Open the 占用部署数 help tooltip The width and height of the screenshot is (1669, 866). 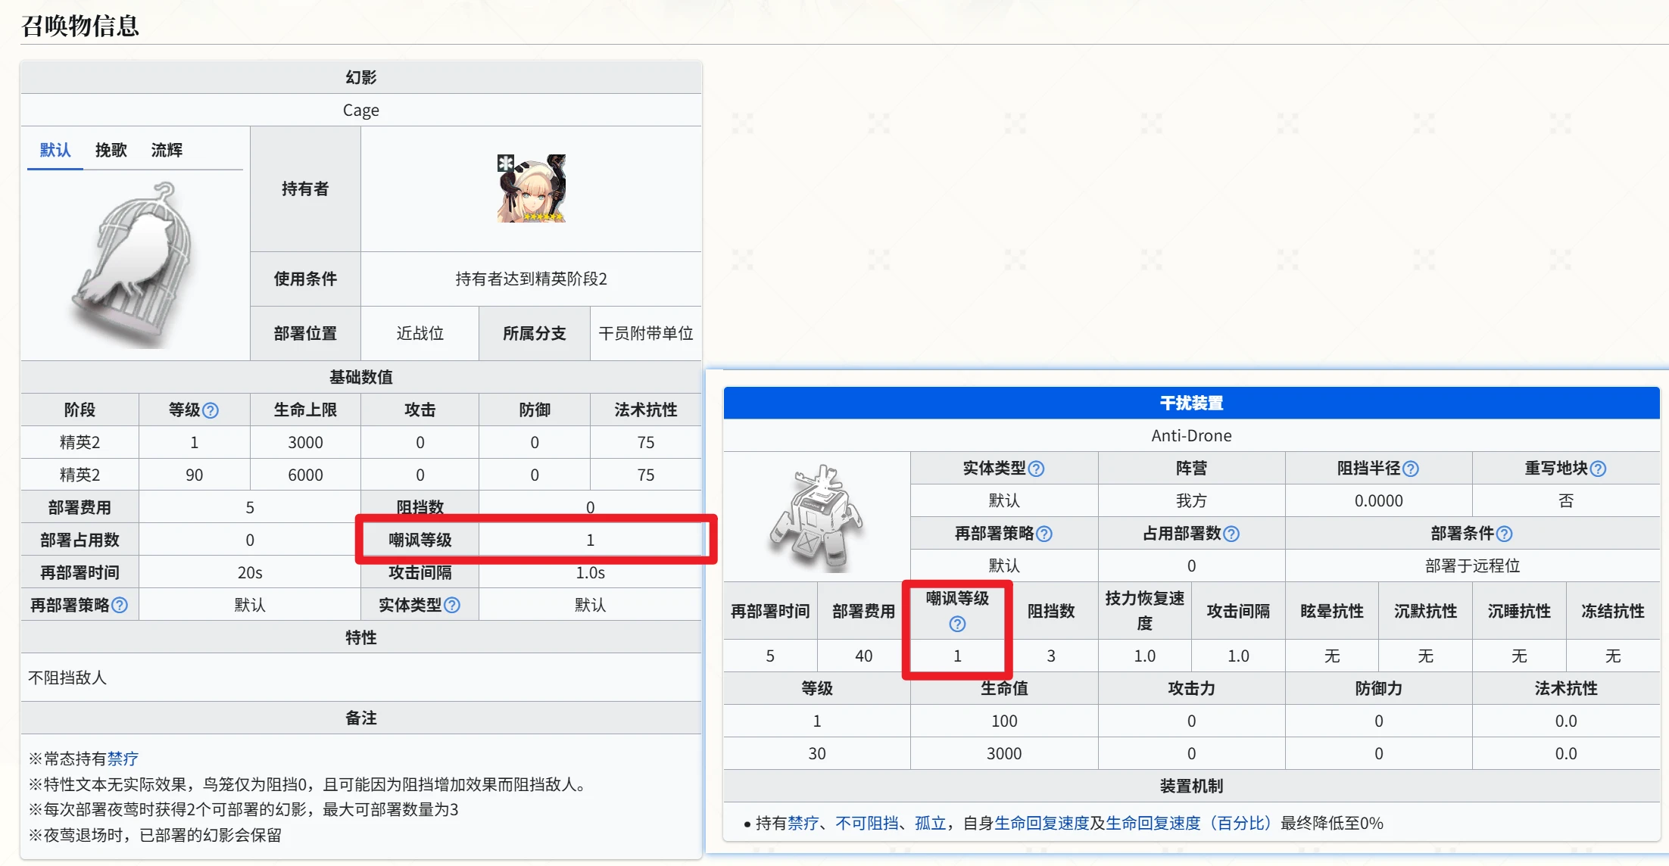(1232, 533)
